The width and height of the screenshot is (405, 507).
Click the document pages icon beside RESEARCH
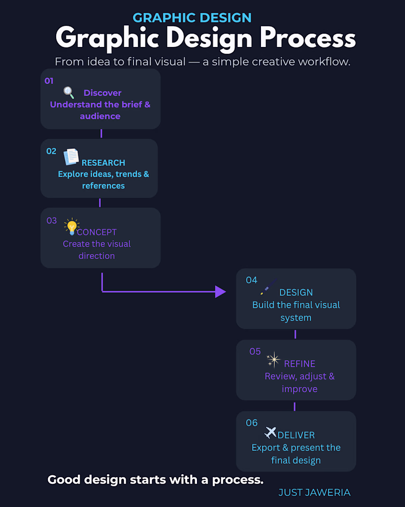(x=71, y=157)
